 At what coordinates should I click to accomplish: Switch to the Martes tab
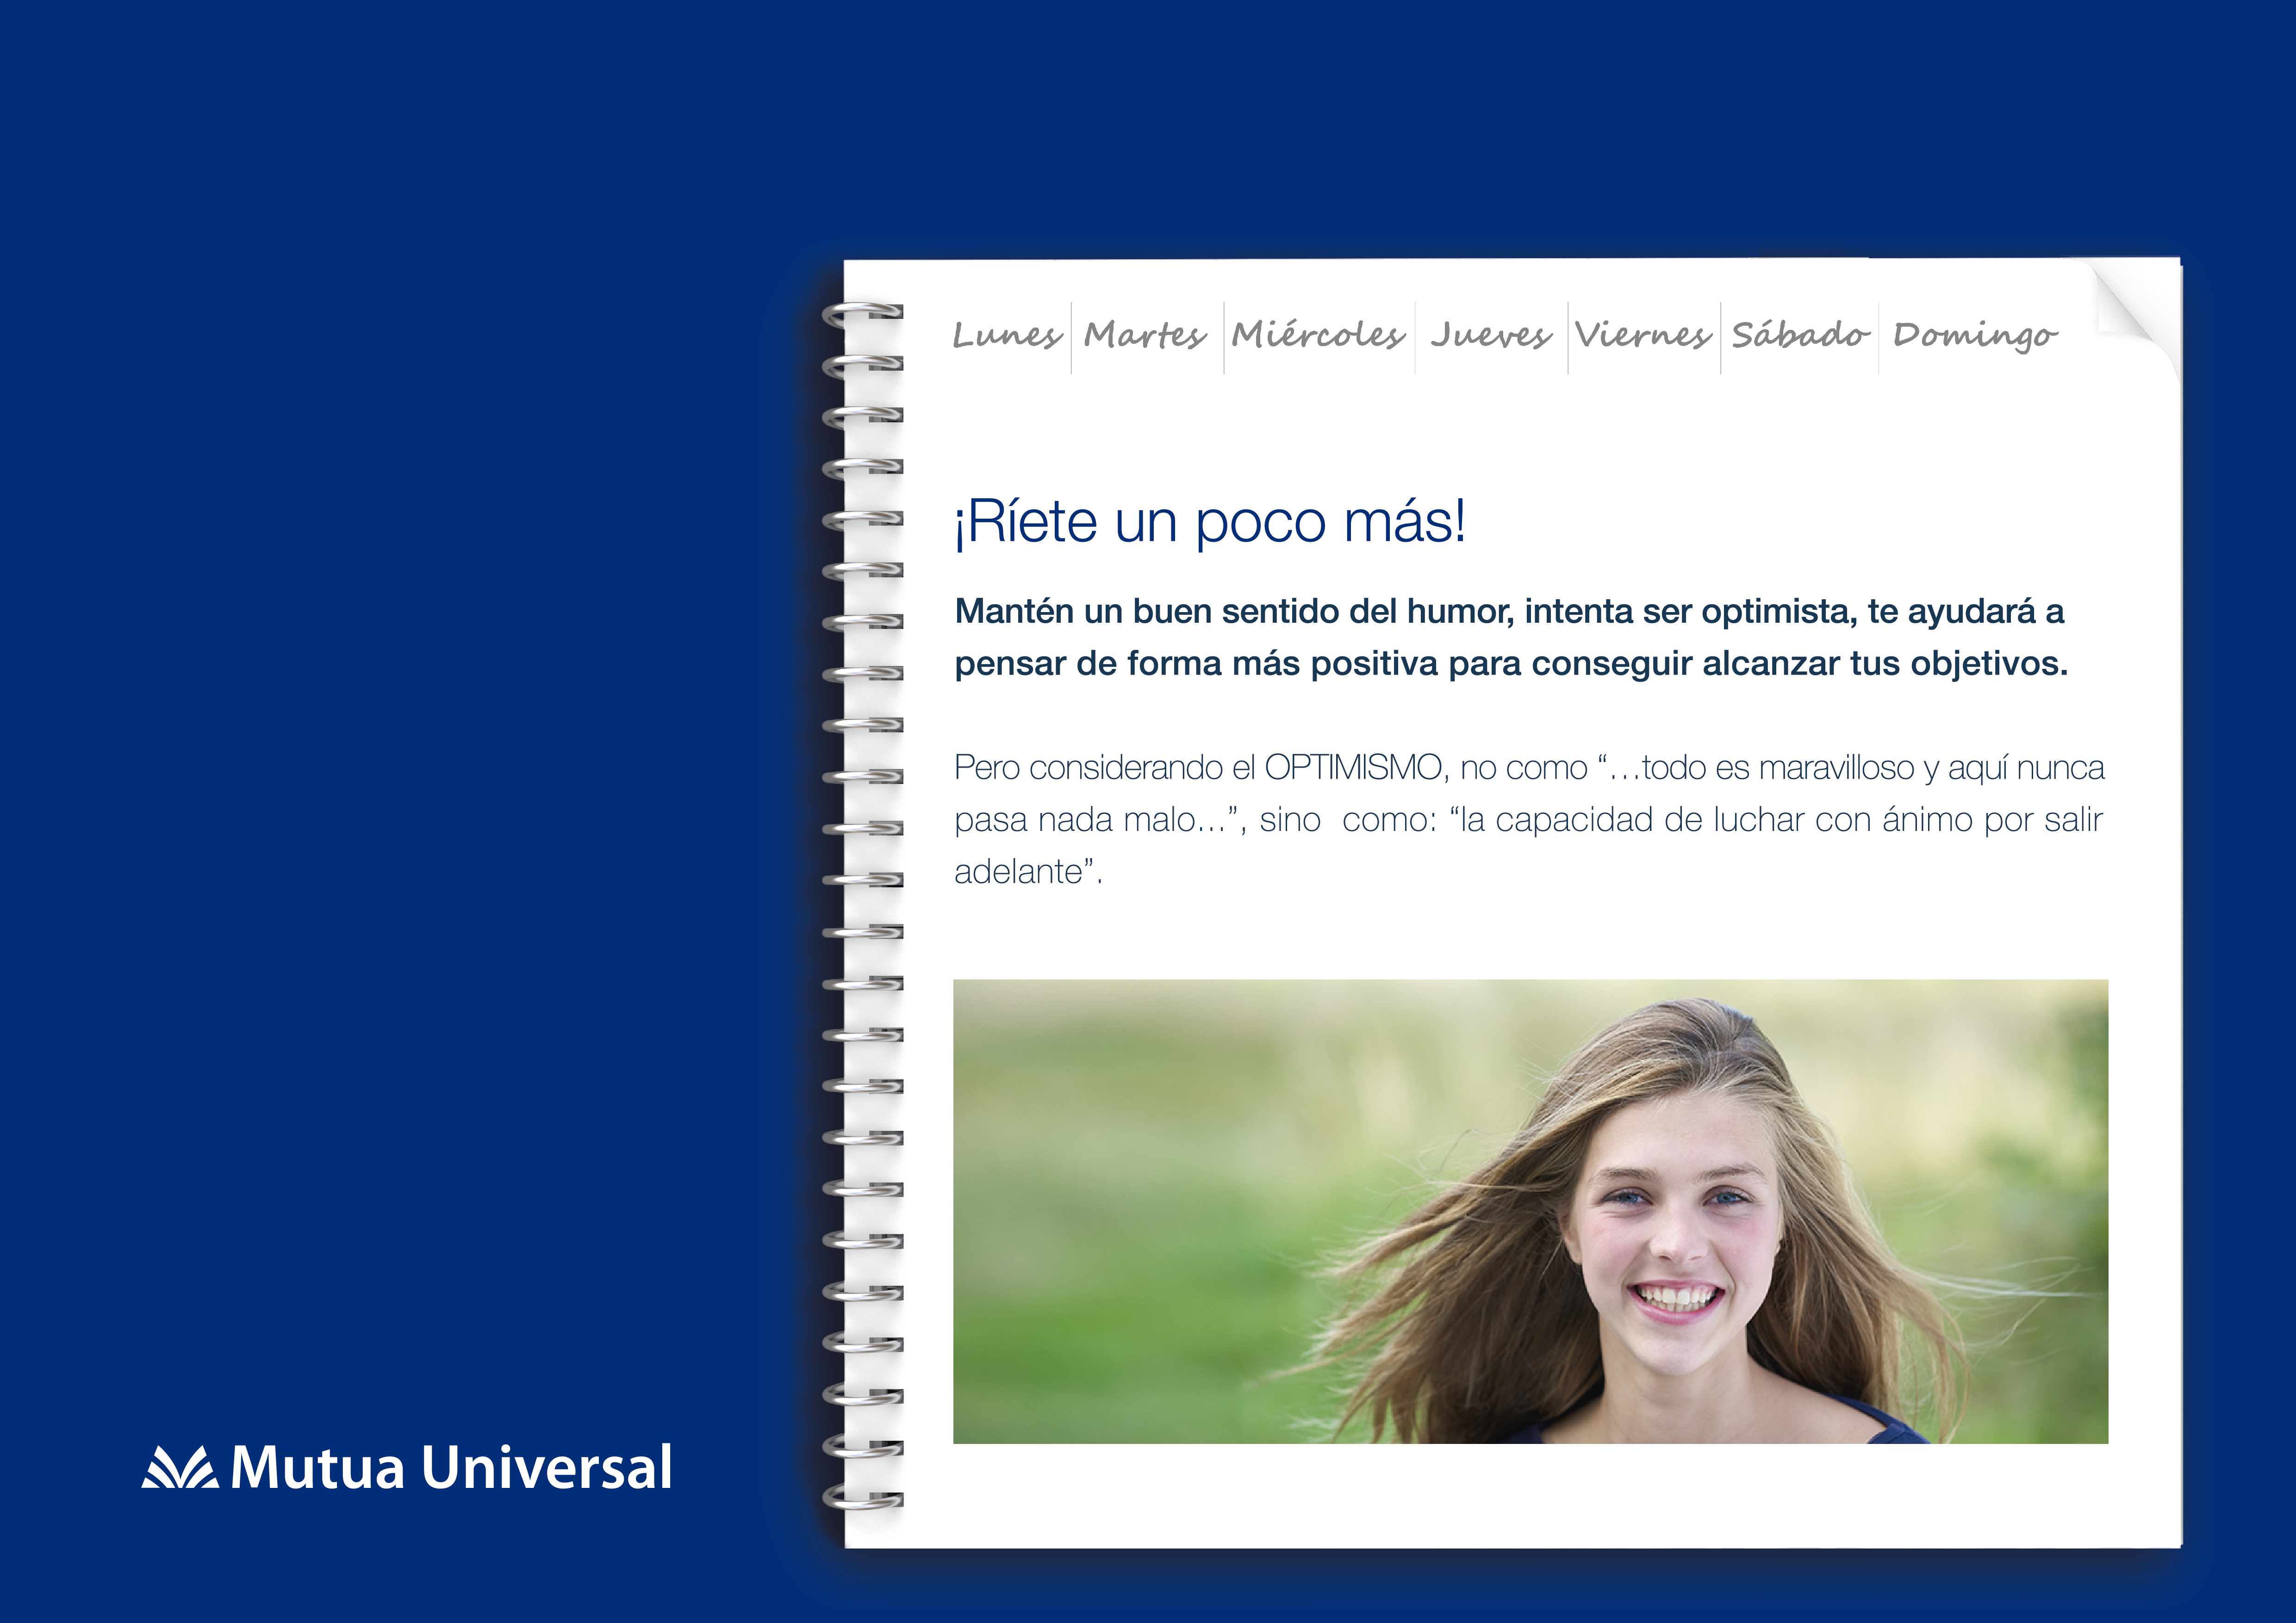[x=1145, y=336]
